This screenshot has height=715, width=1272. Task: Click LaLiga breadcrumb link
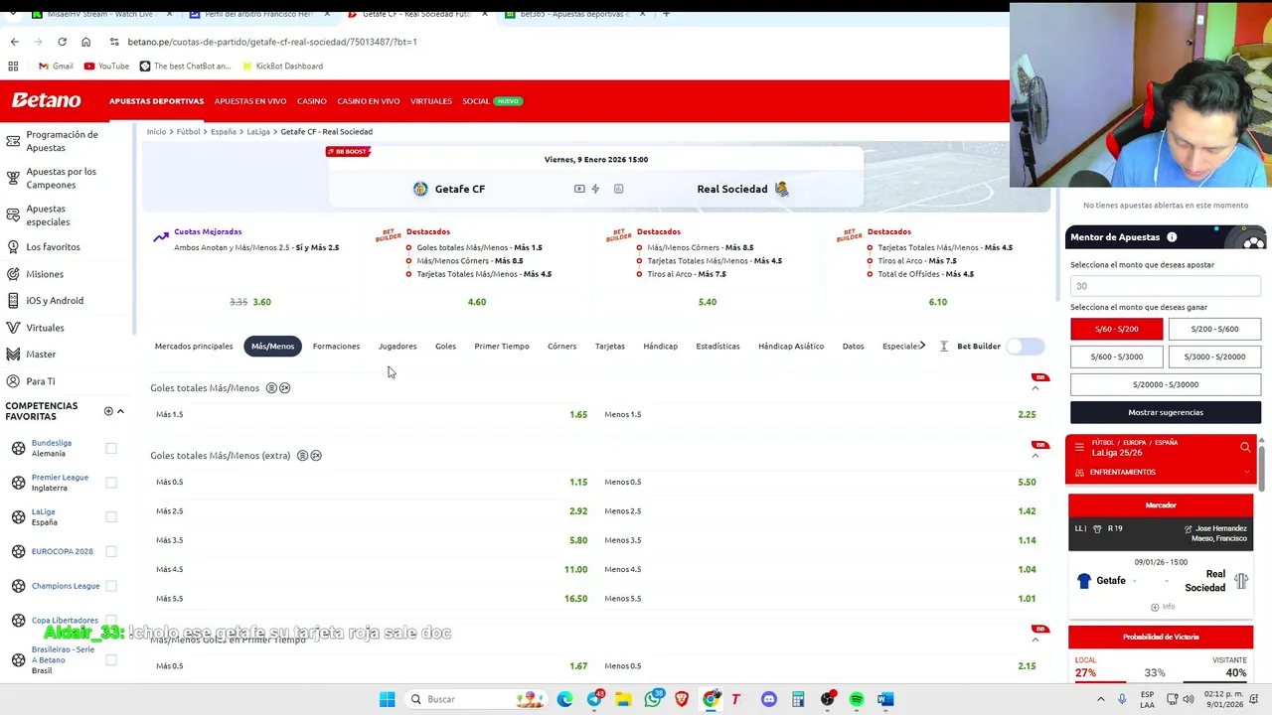(258, 131)
